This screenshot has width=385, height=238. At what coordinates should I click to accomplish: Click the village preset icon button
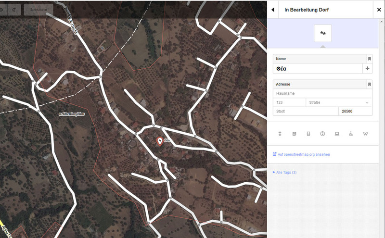(x=322, y=33)
